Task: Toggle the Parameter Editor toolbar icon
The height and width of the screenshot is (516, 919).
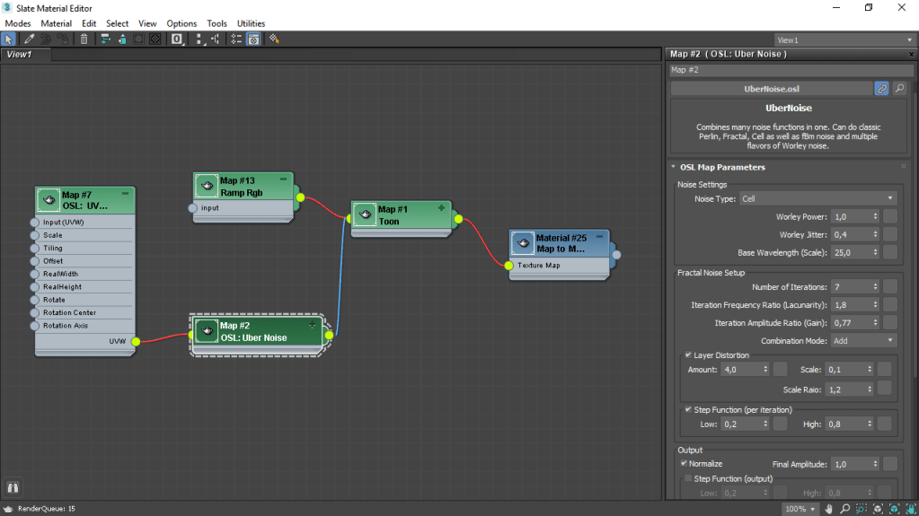Action: click(254, 39)
